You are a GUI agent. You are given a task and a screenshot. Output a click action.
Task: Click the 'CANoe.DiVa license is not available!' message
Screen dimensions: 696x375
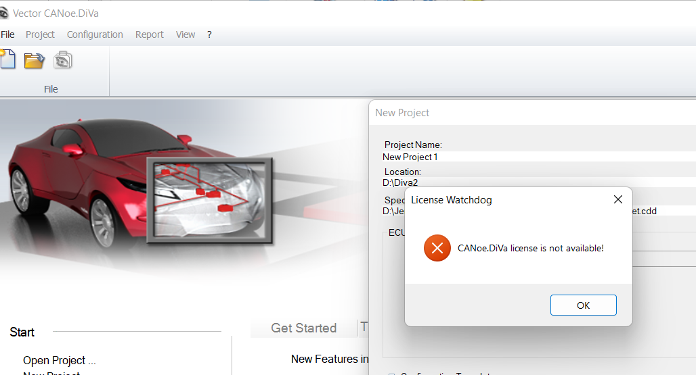coord(530,249)
